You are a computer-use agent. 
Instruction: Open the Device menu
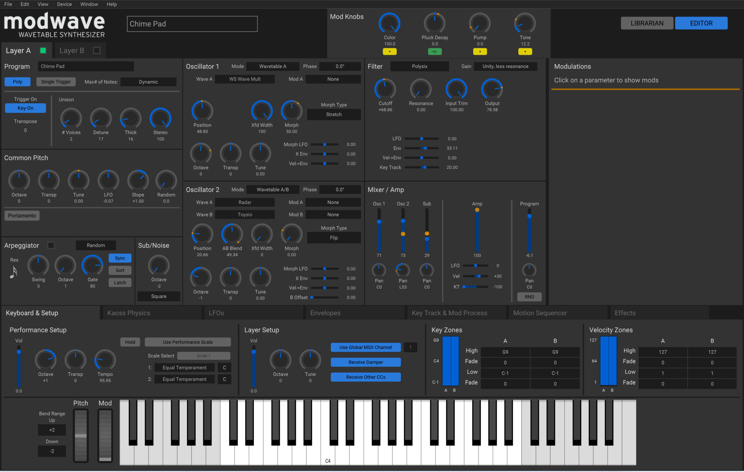64,4
